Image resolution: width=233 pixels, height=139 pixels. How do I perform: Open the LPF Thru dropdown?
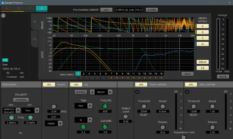coord(37,110)
